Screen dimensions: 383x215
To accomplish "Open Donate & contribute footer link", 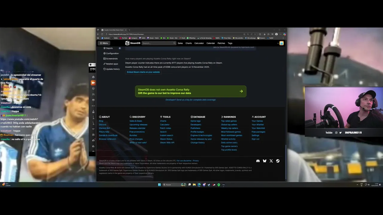I will 108,135.
